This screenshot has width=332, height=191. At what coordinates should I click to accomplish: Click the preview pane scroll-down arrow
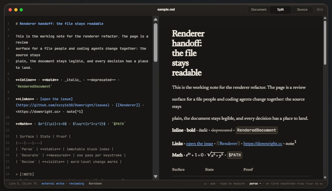pyautogui.click(x=325, y=178)
